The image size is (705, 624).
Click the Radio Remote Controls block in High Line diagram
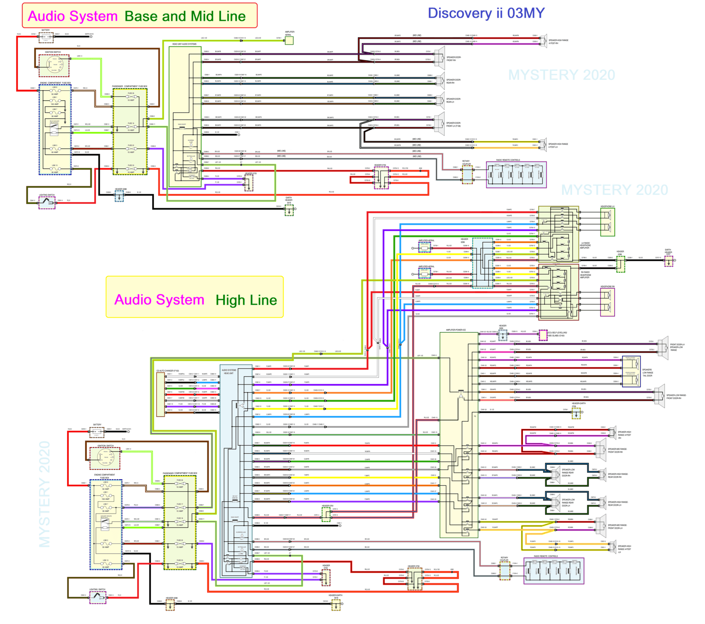[x=554, y=571]
